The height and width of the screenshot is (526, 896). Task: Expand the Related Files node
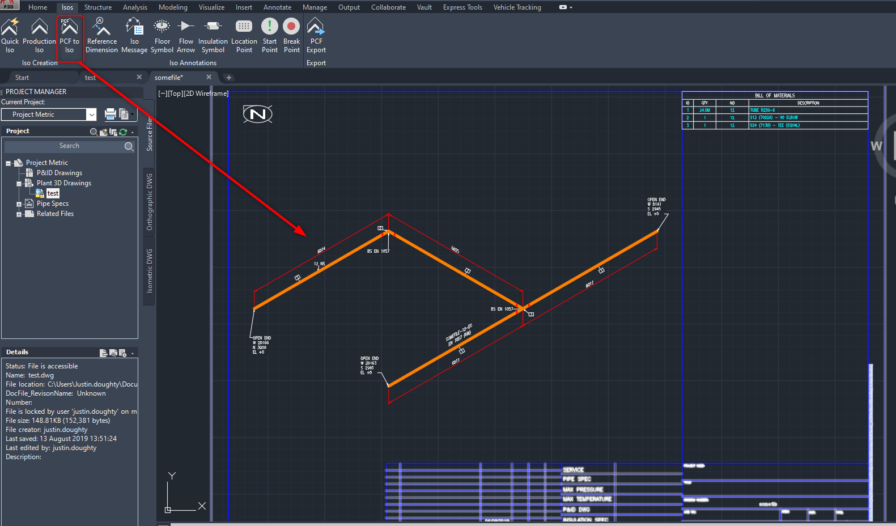click(x=19, y=214)
